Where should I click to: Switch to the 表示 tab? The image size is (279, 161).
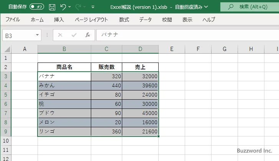click(187, 20)
